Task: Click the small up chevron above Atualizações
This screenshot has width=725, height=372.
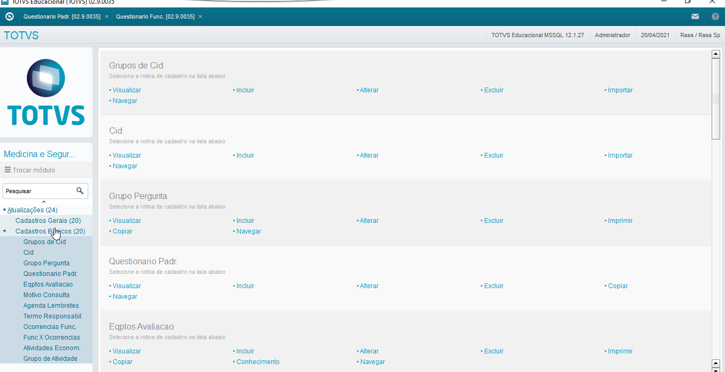Action: 44,202
